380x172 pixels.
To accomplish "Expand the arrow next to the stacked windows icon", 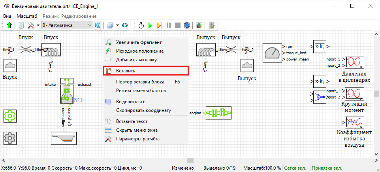I will (x=118, y=25).
